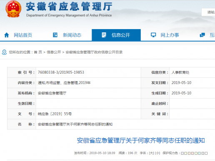Go to 首页 breadcrumb link
The width and height of the screenshot is (215, 161).
38,52
